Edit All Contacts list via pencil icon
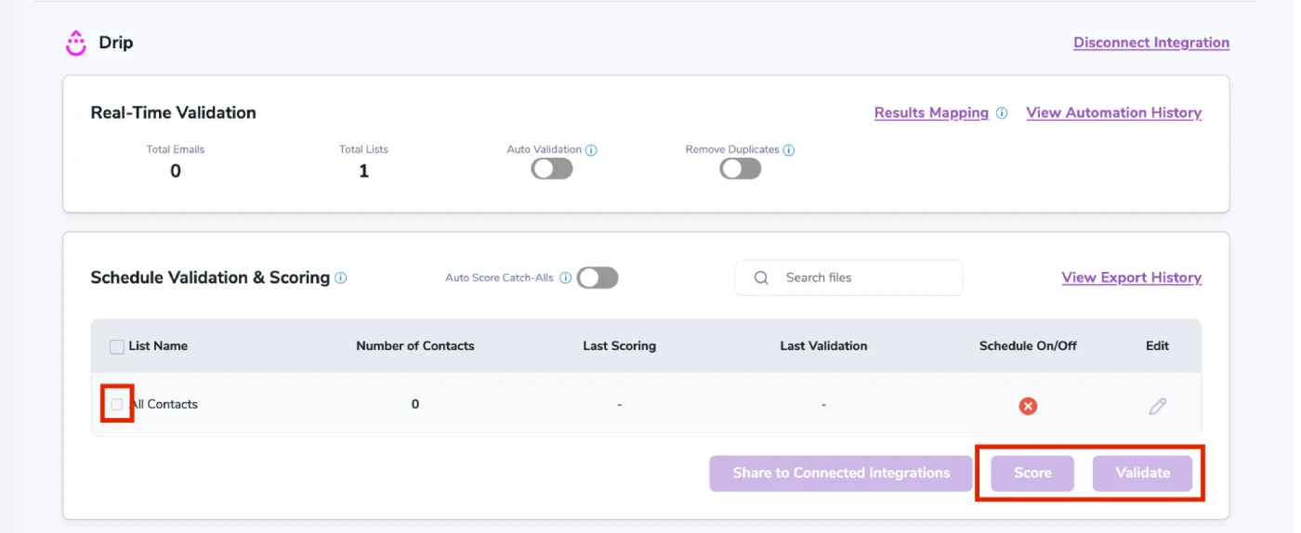Screen dimensions: 1301x533 (x=1157, y=406)
